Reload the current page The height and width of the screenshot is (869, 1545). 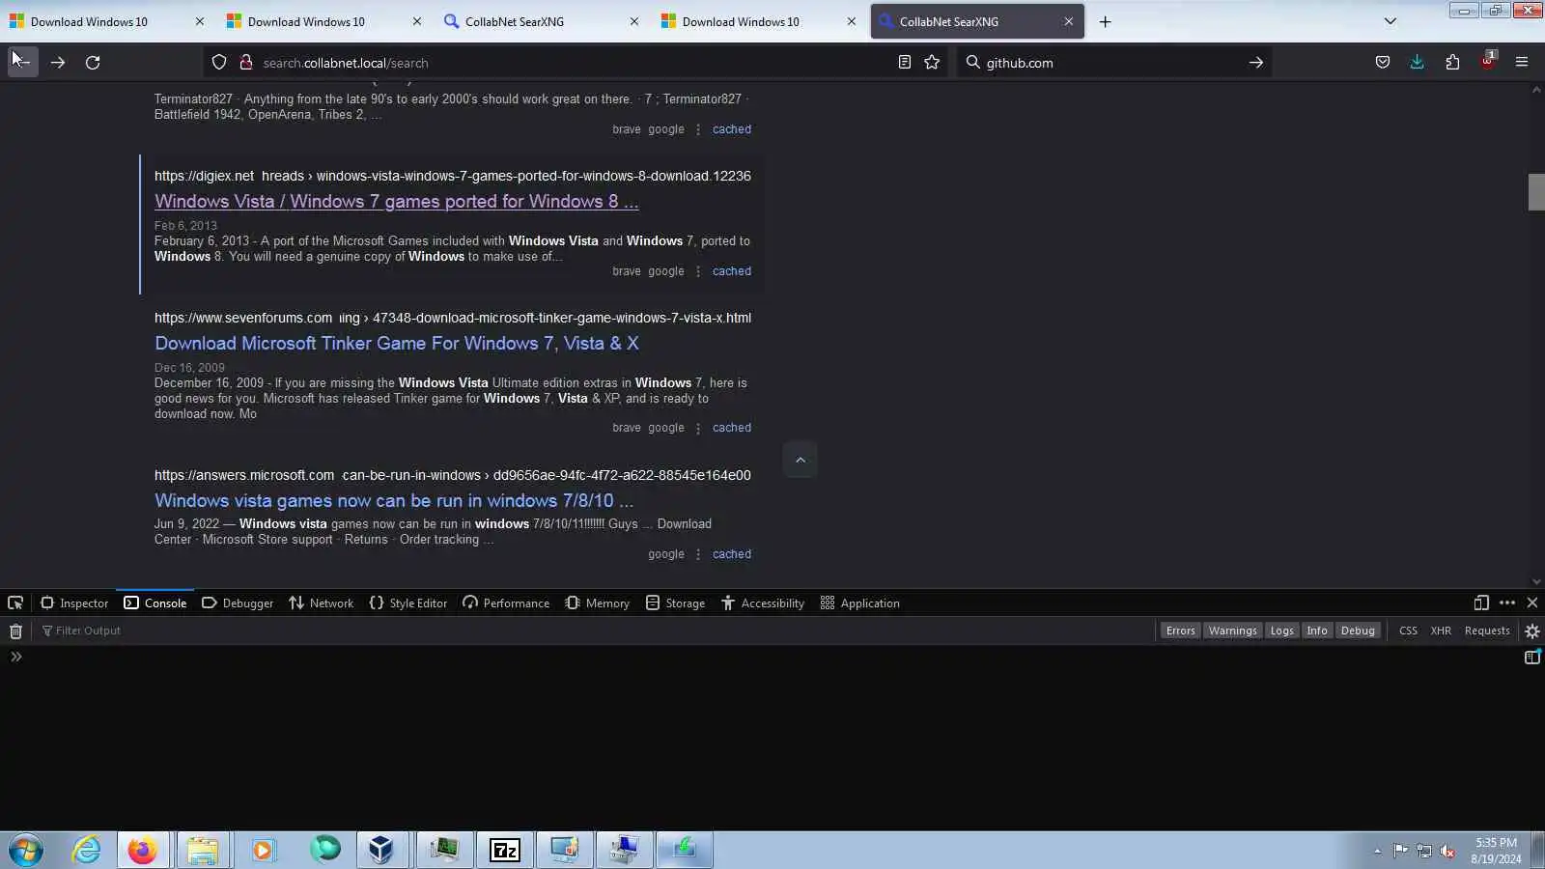tap(93, 63)
